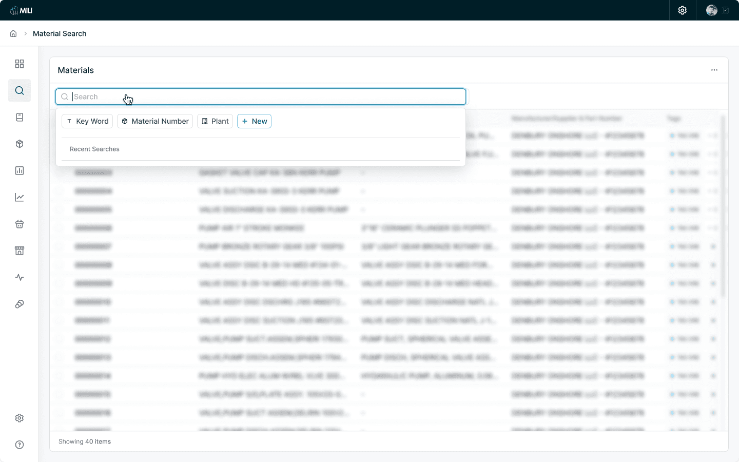Open the basket sidebar icon

click(20, 224)
